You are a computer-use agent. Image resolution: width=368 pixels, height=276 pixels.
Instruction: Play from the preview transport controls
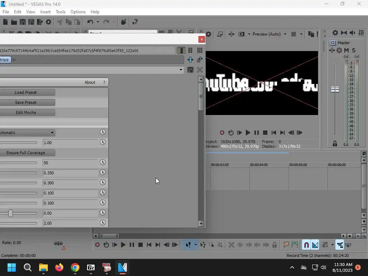(x=248, y=133)
